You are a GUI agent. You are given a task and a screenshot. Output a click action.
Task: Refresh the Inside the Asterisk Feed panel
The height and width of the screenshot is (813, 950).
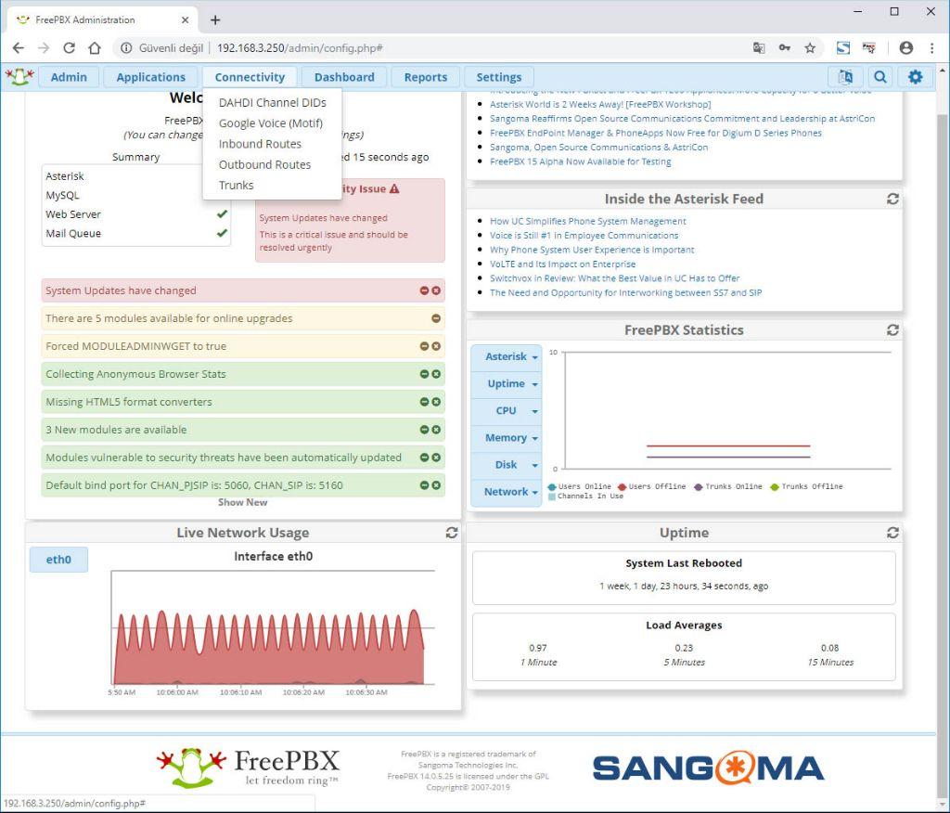(892, 199)
